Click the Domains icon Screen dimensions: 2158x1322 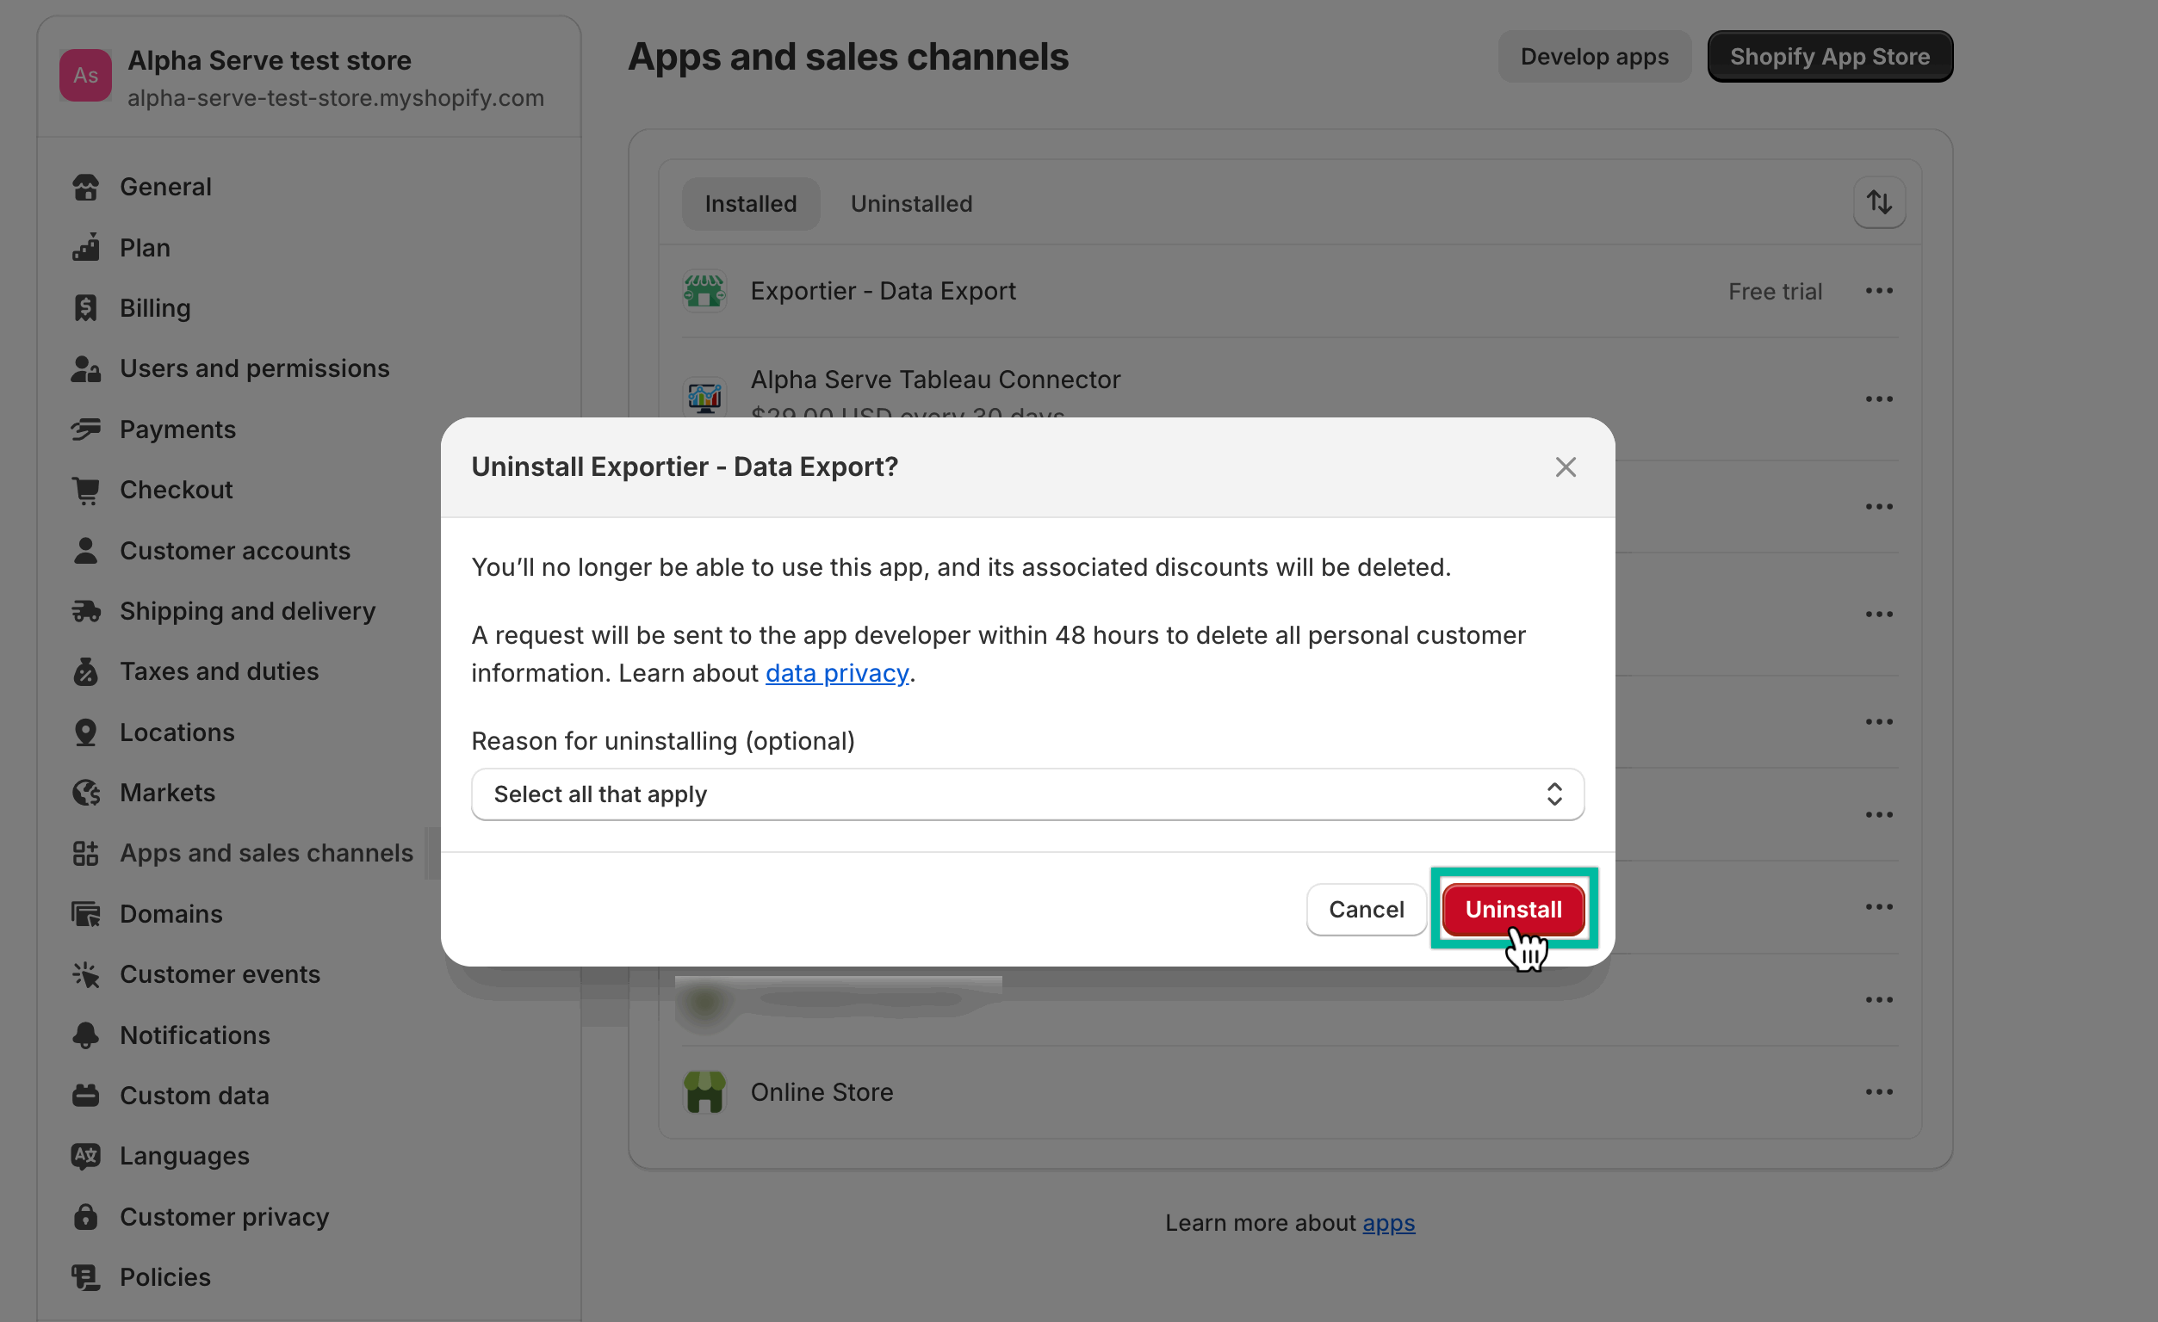[x=85, y=913]
